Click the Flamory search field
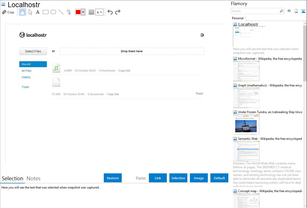The image size is (307, 208). 255,11
